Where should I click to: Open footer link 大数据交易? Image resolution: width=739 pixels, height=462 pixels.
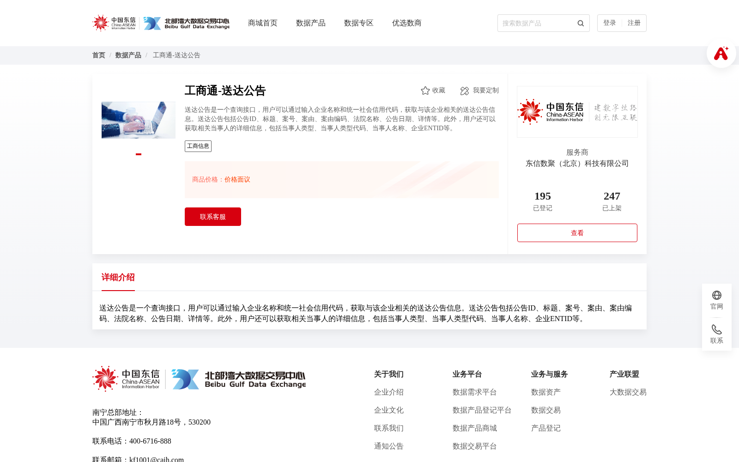tap(628, 392)
